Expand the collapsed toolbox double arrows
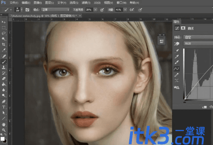Viewport: 213px width, 145px height. pyautogui.click(x=1, y=15)
